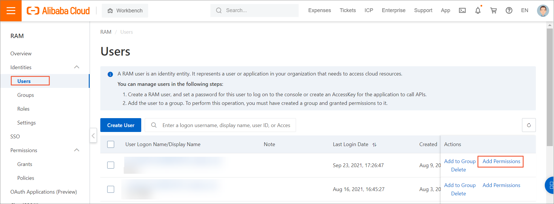
Task: Open Roles in the sidebar
Action: coord(23,109)
